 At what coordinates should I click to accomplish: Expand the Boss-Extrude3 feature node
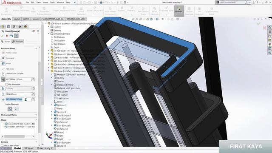(52, 115)
